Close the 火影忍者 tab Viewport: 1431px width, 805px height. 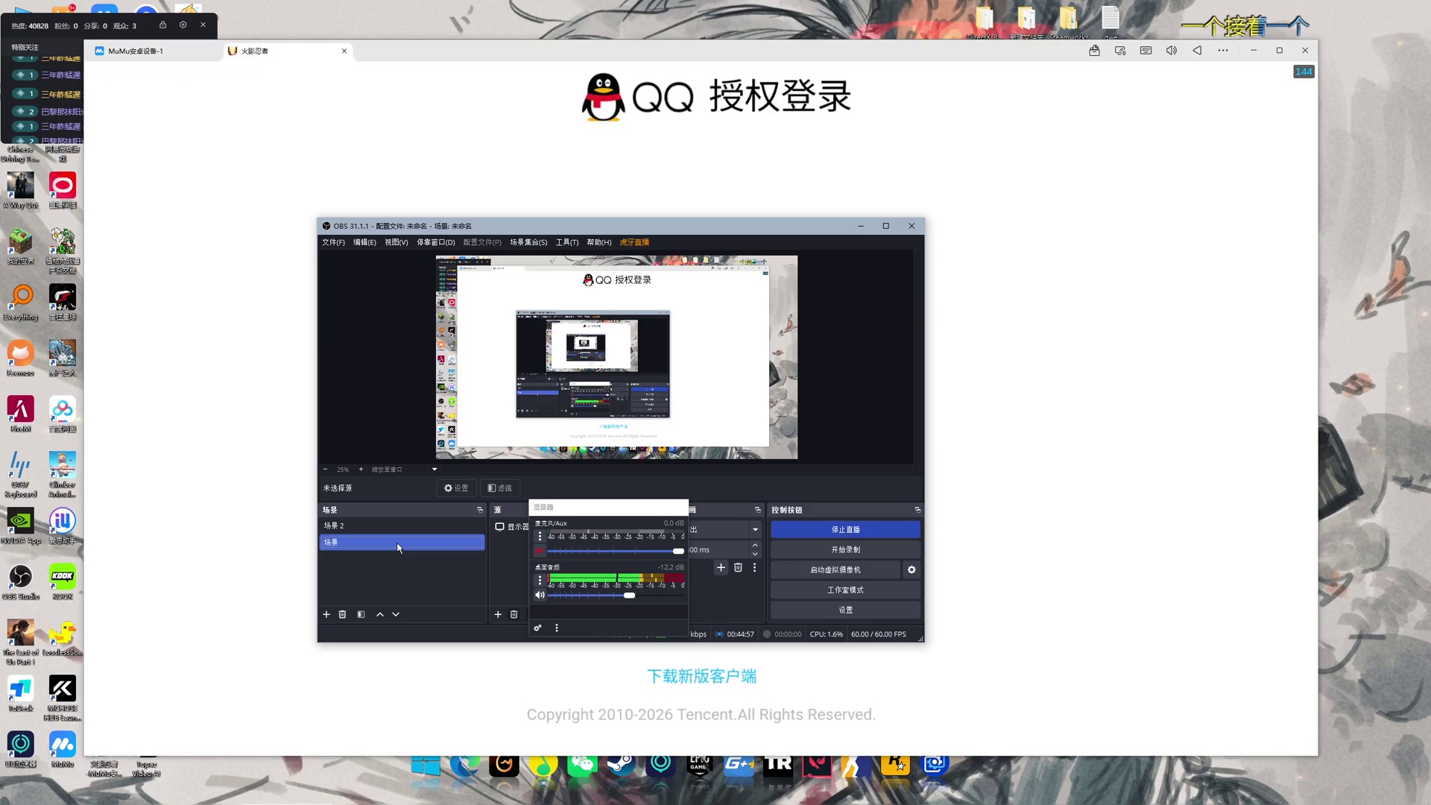click(x=344, y=51)
